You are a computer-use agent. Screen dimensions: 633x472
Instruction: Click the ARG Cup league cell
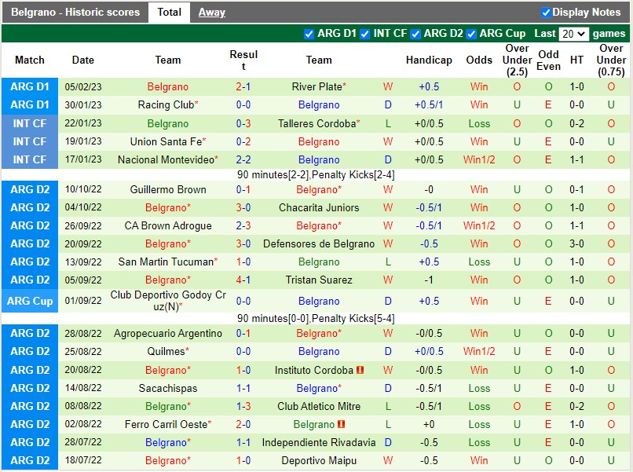tap(30, 301)
